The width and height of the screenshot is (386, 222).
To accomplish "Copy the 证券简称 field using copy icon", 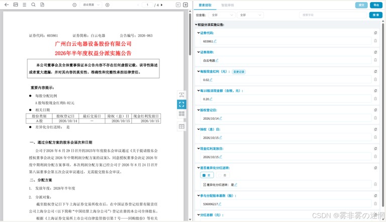I will pos(375,52).
